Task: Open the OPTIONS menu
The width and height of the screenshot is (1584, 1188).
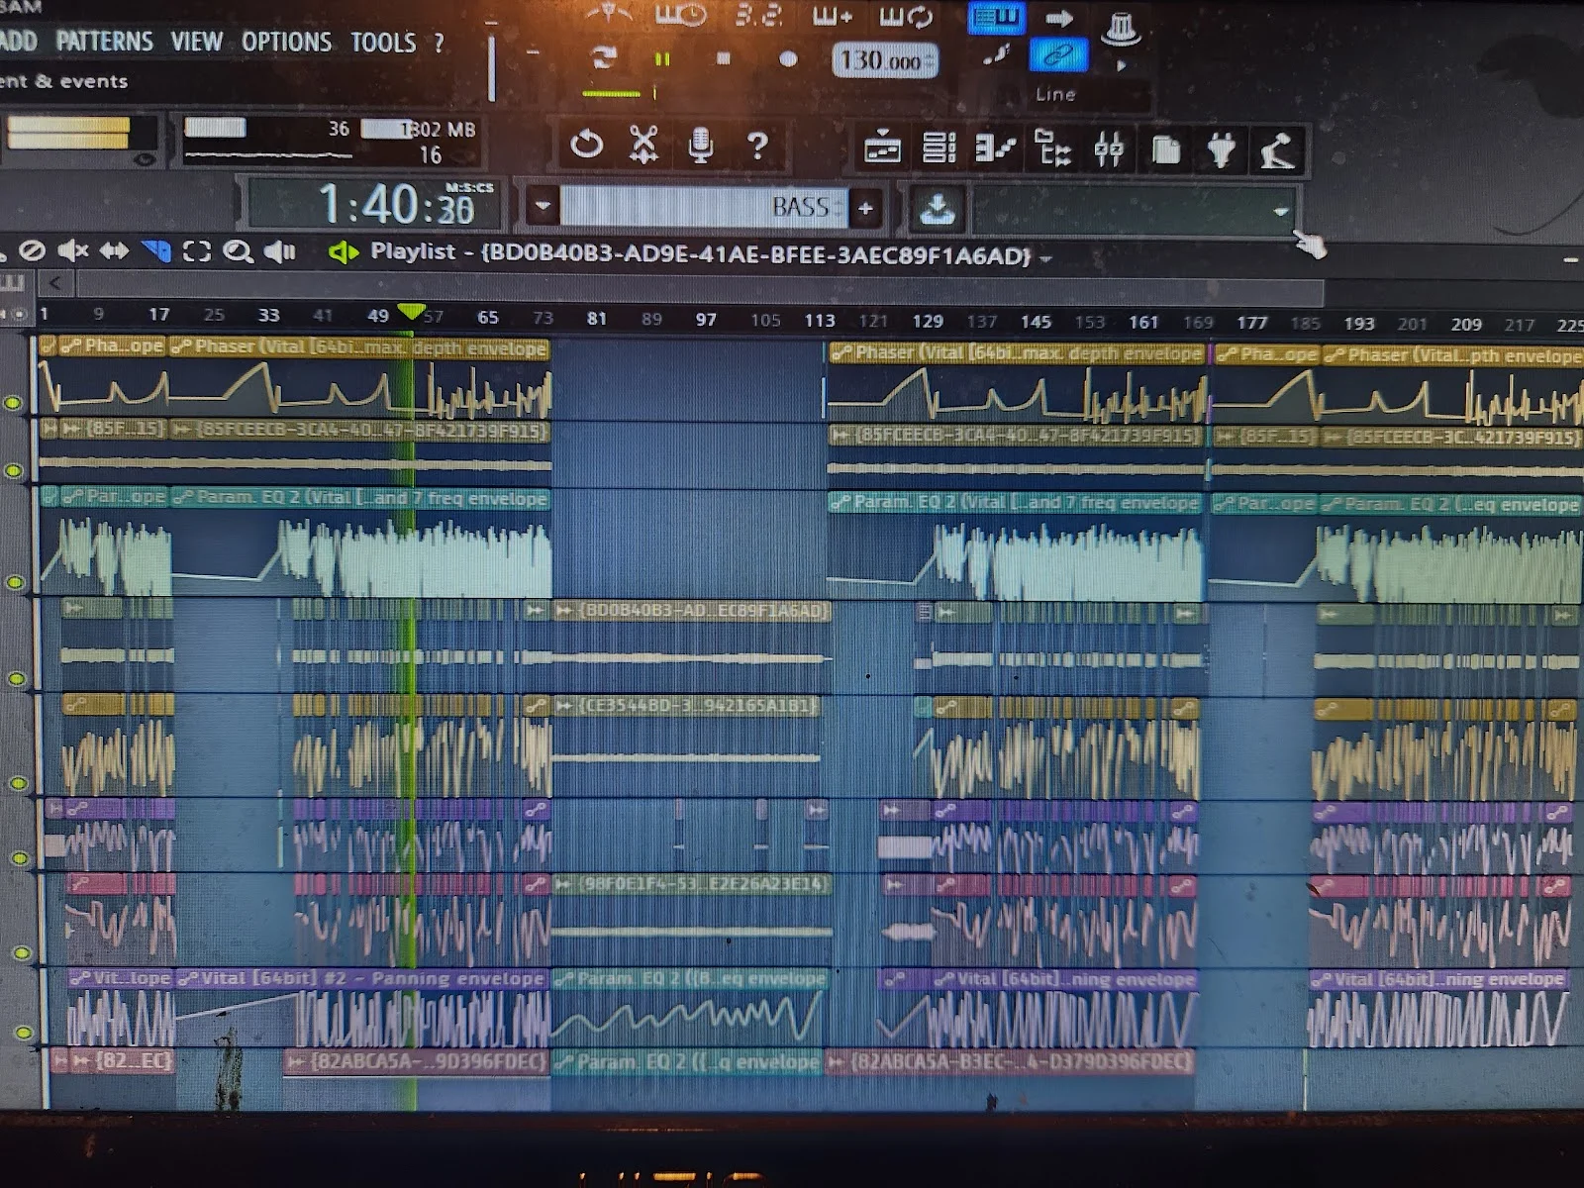Action: coord(286,42)
